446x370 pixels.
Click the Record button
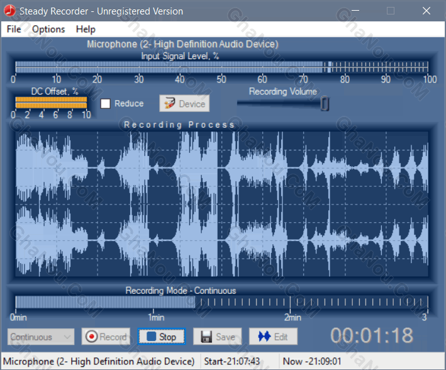click(106, 337)
